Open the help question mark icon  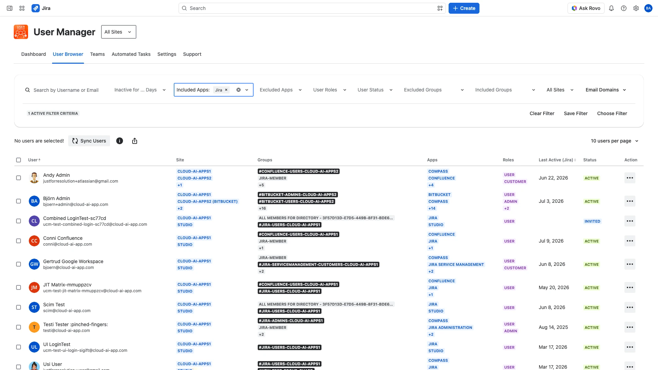click(x=624, y=8)
